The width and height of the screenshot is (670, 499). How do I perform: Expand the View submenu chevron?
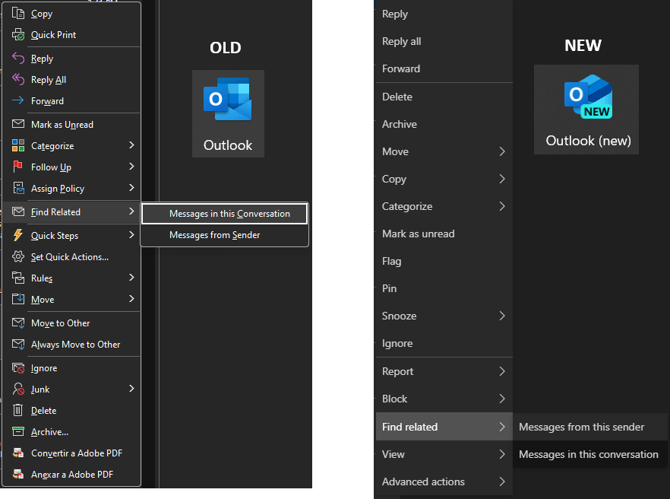[x=502, y=454]
